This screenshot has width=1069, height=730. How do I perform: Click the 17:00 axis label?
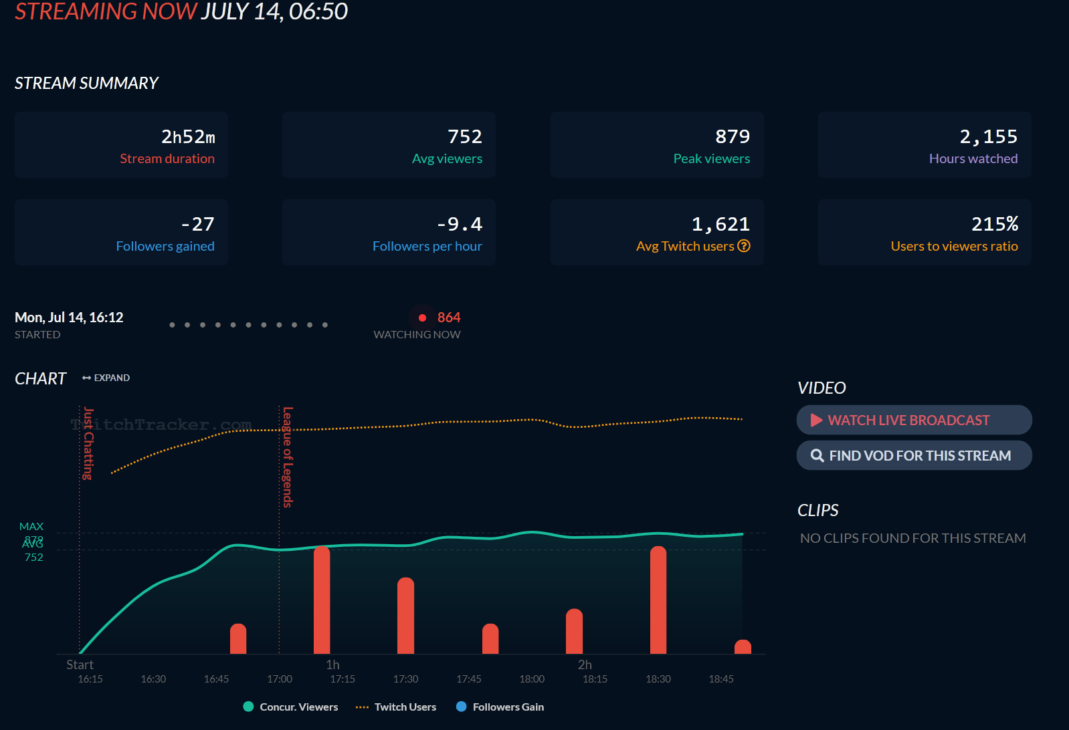[280, 679]
